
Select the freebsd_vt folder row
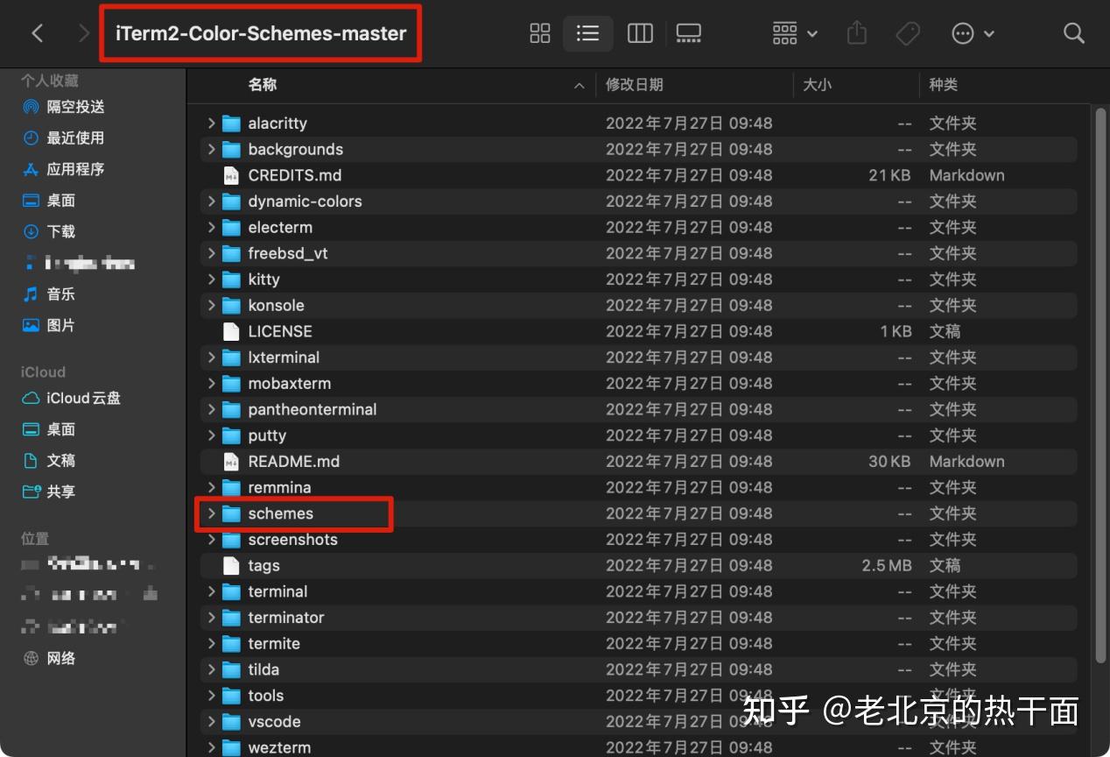click(x=638, y=253)
